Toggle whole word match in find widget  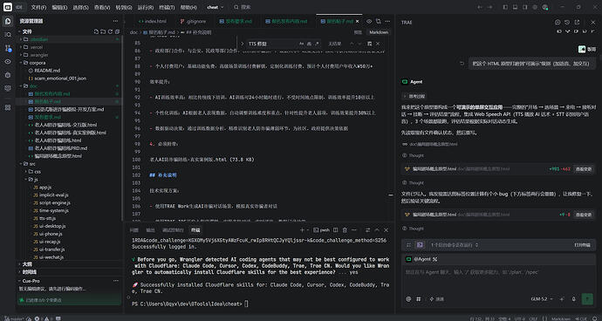click(310, 44)
